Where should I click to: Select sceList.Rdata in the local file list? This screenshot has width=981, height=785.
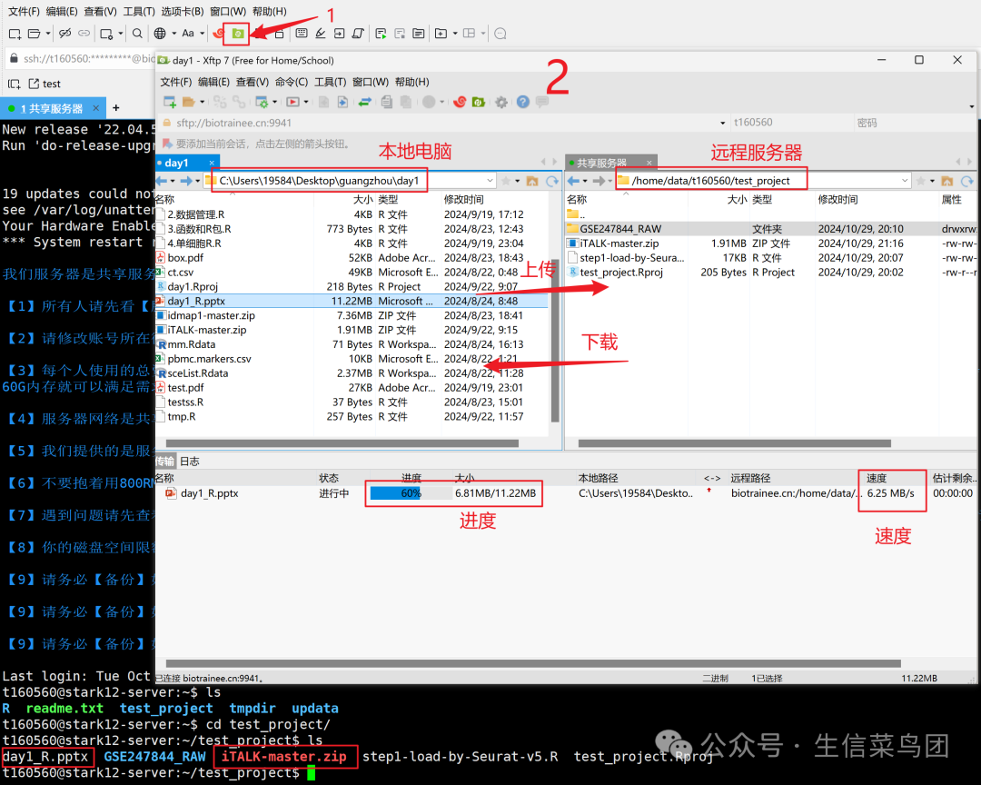(x=198, y=373)
